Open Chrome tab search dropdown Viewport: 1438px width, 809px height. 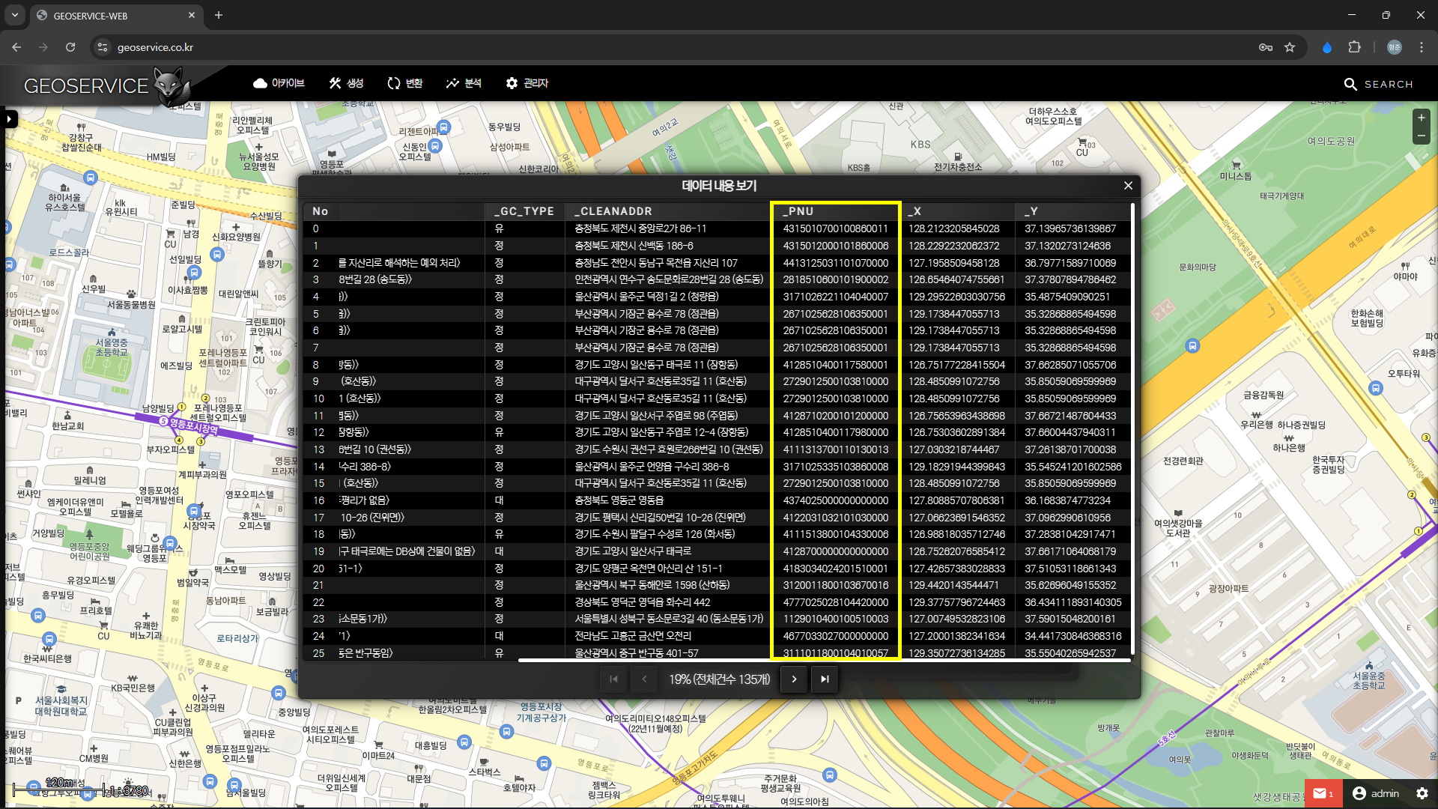point(15,15)
